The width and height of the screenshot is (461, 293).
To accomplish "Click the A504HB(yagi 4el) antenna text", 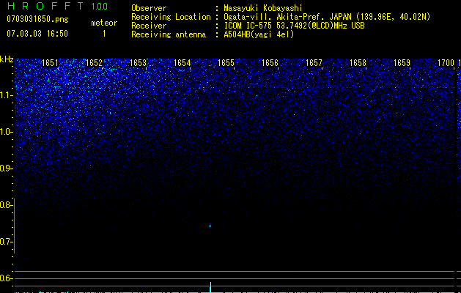I will tap(259, 34).
